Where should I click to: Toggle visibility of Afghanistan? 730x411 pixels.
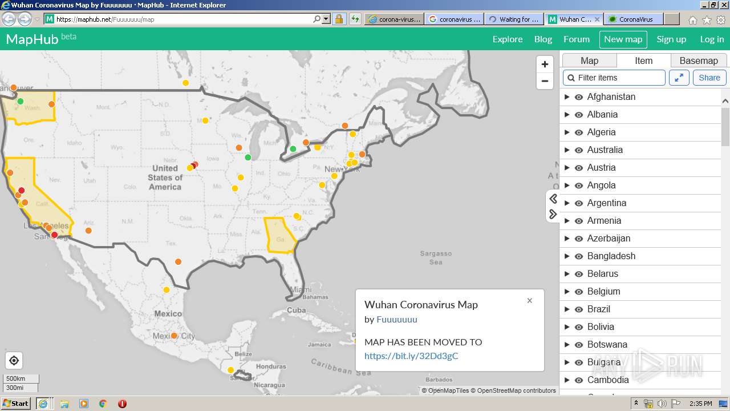(579, 97)
